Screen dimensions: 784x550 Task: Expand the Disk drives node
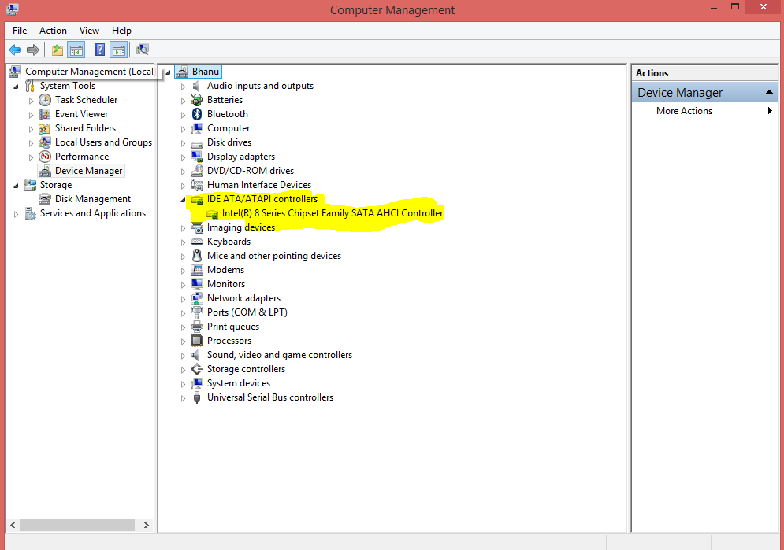coord(183,143)
